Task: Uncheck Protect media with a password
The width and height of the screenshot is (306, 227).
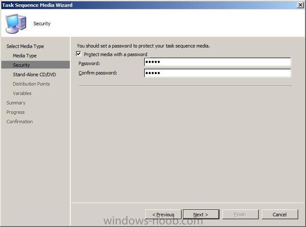Action: point(78,54)
